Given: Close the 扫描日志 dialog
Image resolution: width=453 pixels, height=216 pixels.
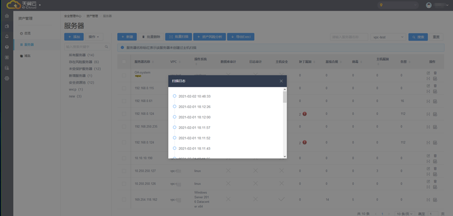Looking at the screenshot, I should click(x=281, y=81).
